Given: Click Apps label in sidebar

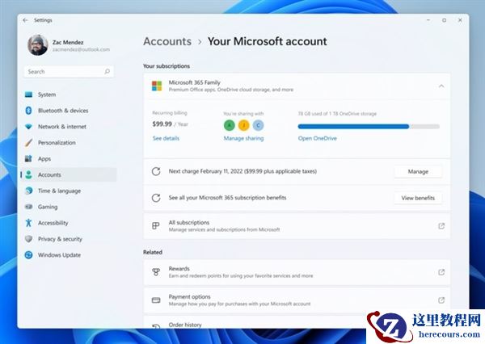Looking at the screenshot, I should (44, 159).
